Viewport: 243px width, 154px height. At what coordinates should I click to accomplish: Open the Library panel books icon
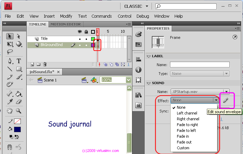pyautogui.click(x=138, y=95)
